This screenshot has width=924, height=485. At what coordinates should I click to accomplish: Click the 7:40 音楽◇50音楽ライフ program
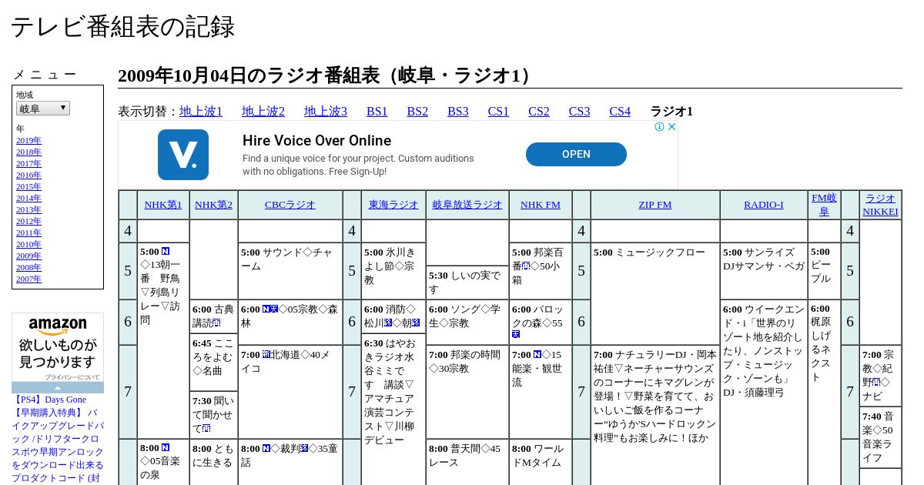pos(881,437)
